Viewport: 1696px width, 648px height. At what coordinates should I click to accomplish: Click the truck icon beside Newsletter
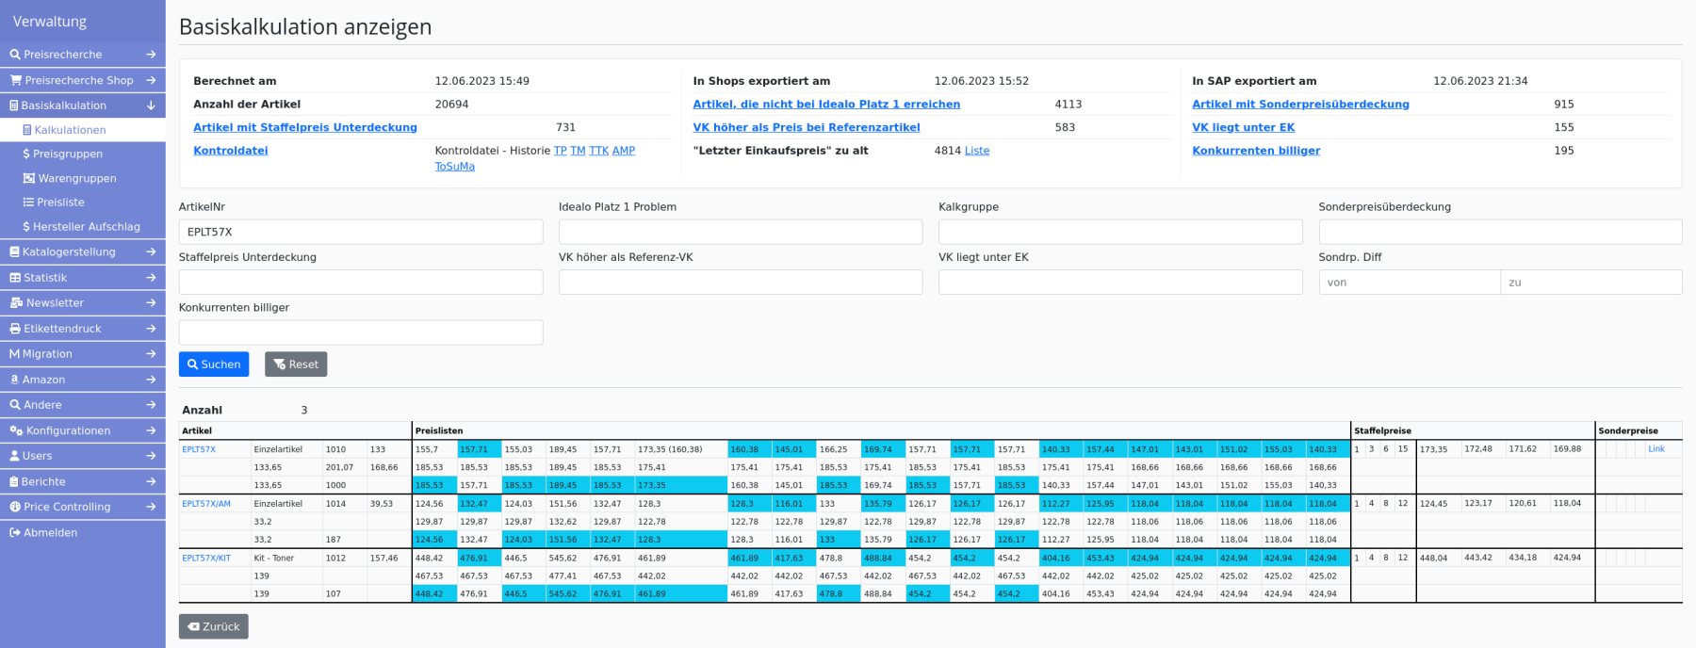pos(16,303)
